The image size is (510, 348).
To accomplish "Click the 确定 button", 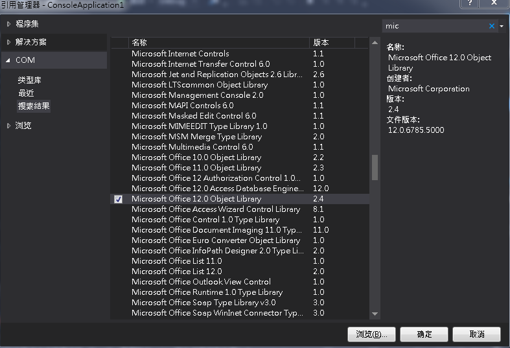I will [424, 334].
